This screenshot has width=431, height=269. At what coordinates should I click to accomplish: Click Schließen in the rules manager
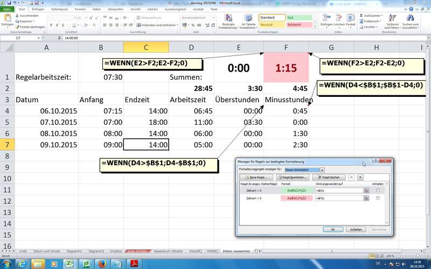(356, 229)
